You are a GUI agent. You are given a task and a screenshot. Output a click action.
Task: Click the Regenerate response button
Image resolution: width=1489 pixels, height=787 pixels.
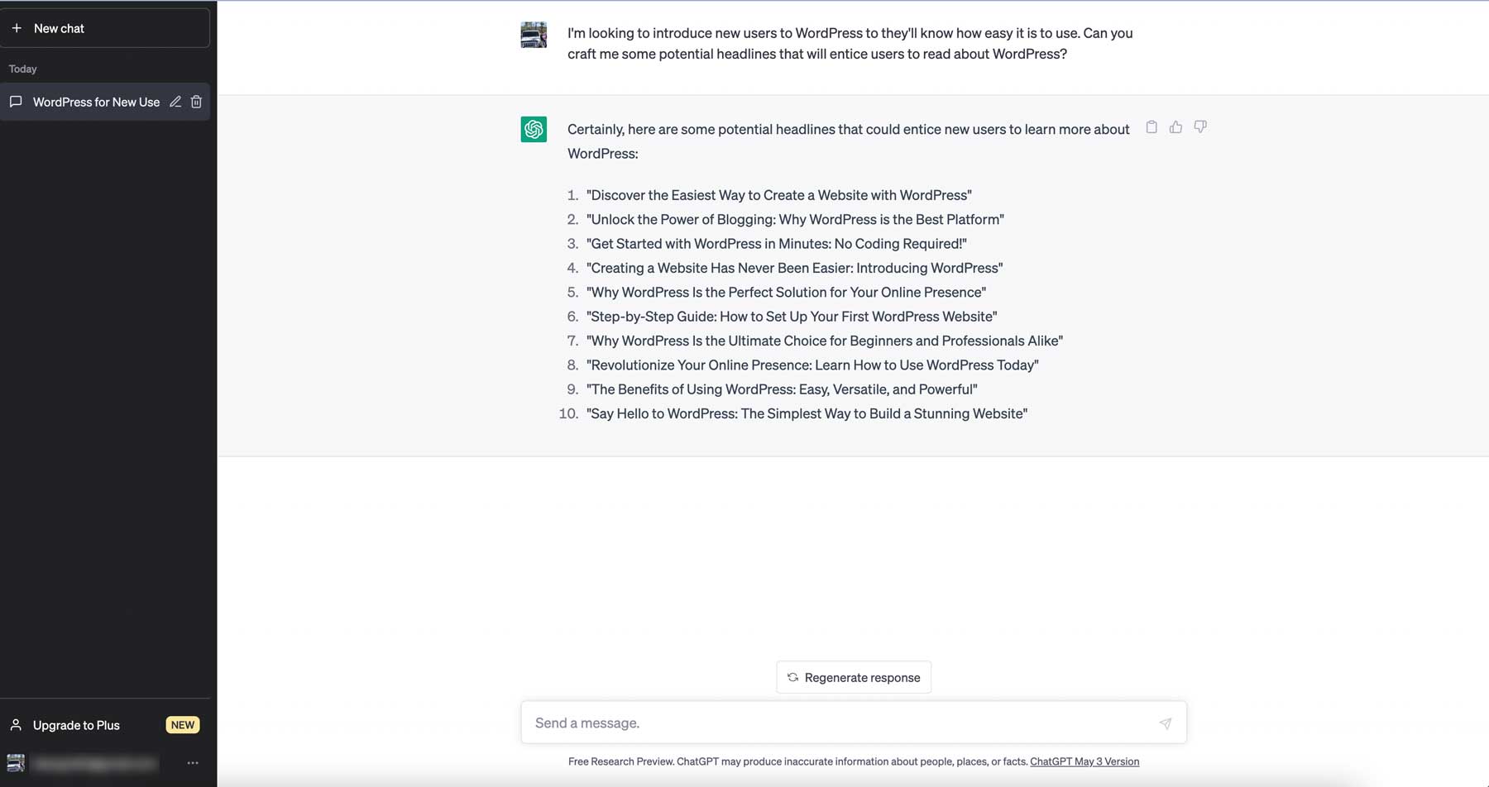click(853, 677)
